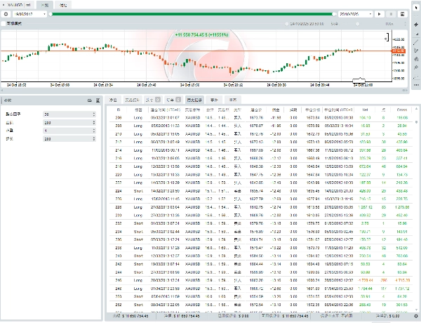Click the stepper arrows on the 200 parameter
Image resolution: width=421 pixels, height=323 pixels.
tap(95, 122)
